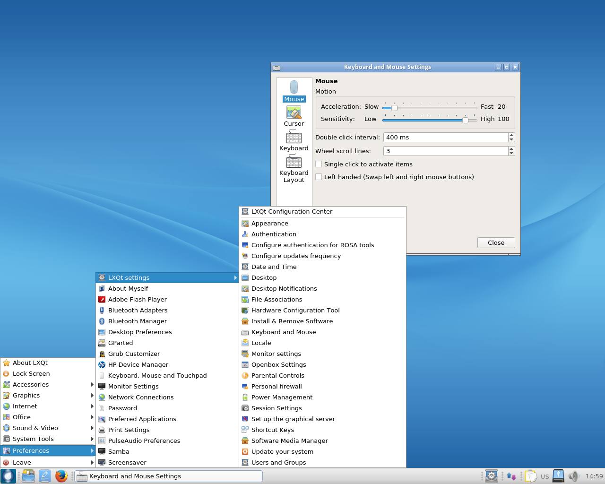Click the configuration gear tray icon
The height and width of the screenshot is (484, 605).
pyautogui.click(x=492, y=476)
